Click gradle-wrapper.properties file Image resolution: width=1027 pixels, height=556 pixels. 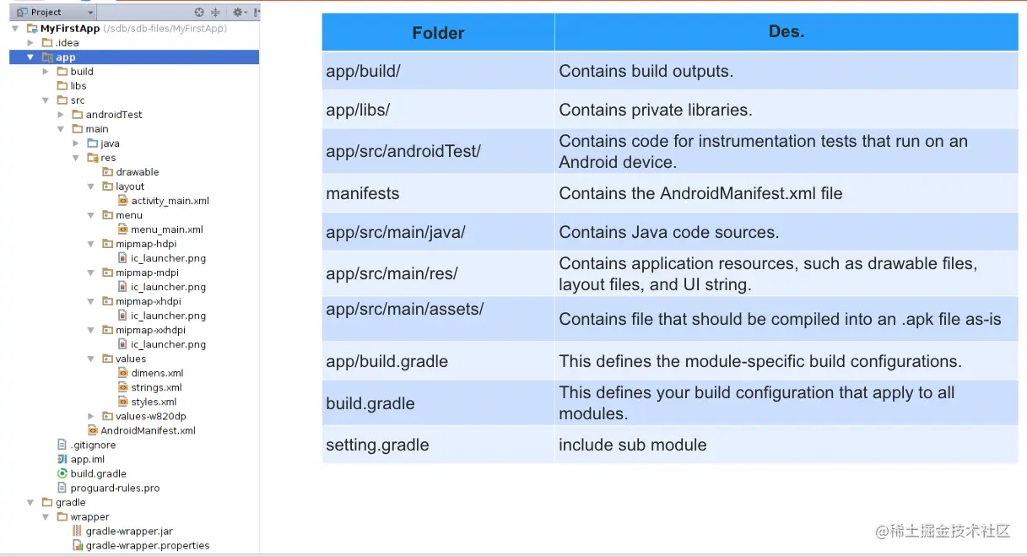coord(147,545)
